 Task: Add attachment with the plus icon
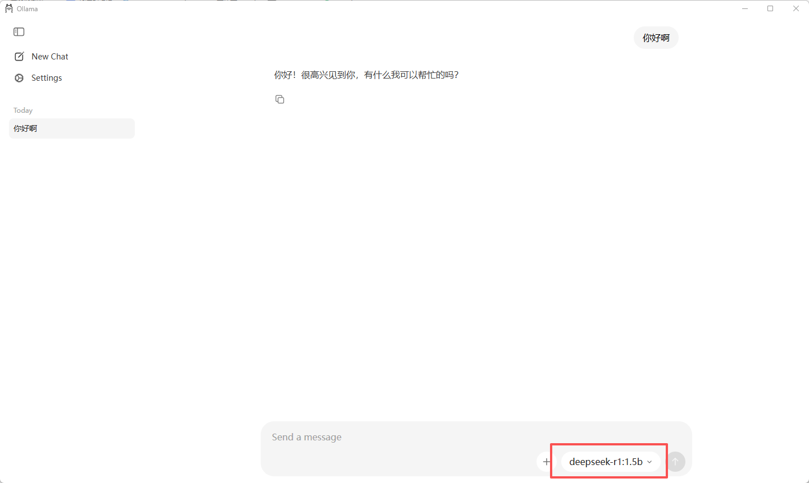click(546, 462)
